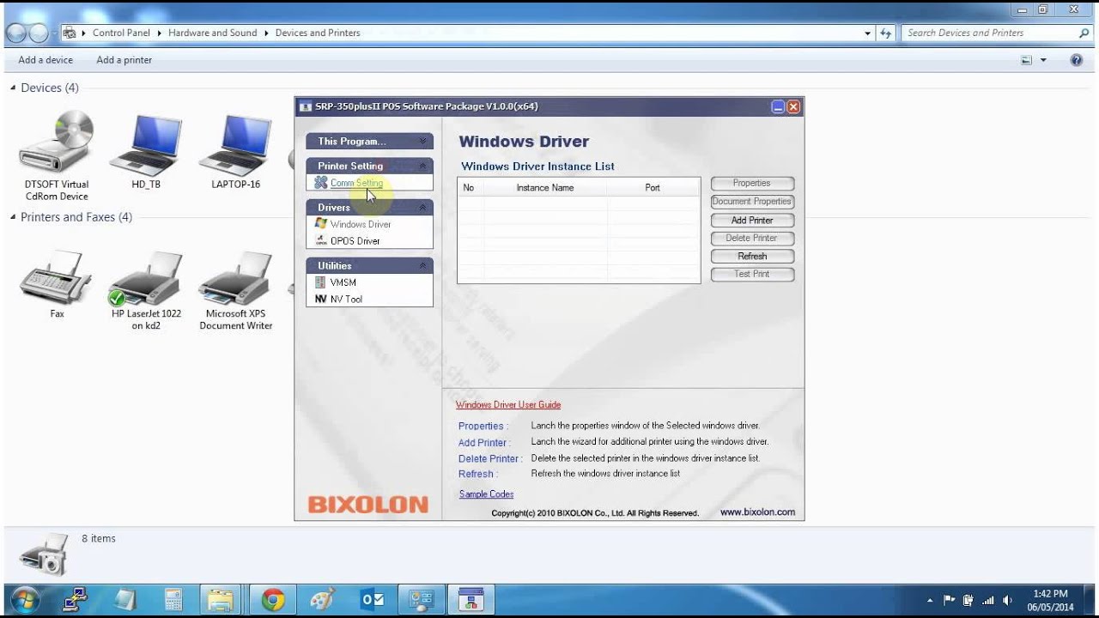Click Add a printer in Explorer toolbar
The height and width of the screenshot is (618, 1099).
pyautogui.click(x=124, y=60)
